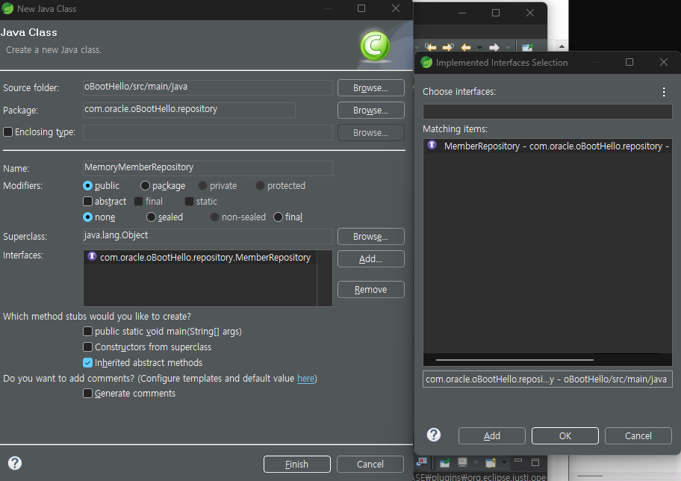Click horizontal scrollbar in Matching items list
The image size is (681, 481).
point(514,360)
